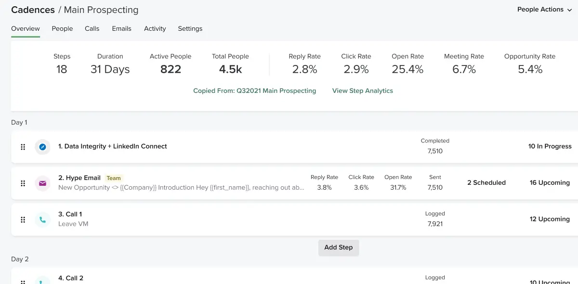Viewport: 578px width, 284px height.
Task: Click drag handle of Data Integrity step
Action: coord(23,147)
